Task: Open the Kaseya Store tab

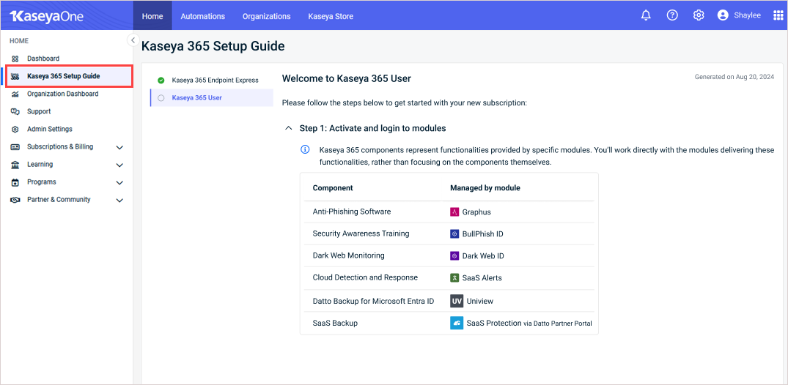Action: 331,16
